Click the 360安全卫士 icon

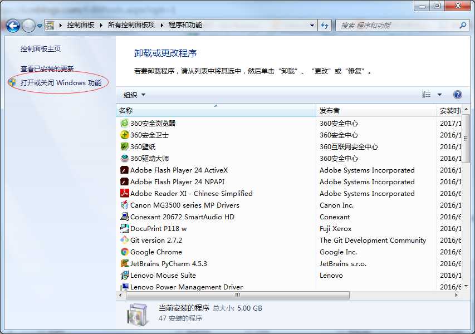point(125,135)
